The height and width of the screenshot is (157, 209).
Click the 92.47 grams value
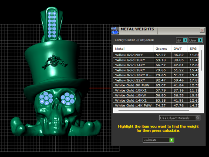pyautogui.click(x=161, y=80)
